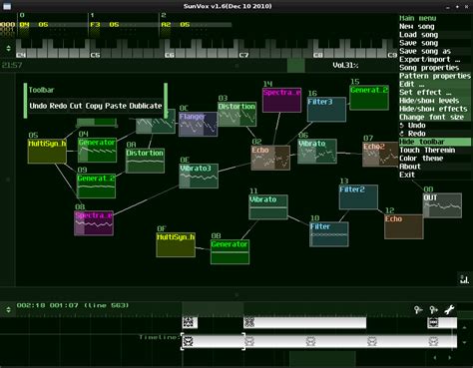473x368 pixels.
Task: Select the MultiSyn_h module numbered 05
Action: coord(47,152)
